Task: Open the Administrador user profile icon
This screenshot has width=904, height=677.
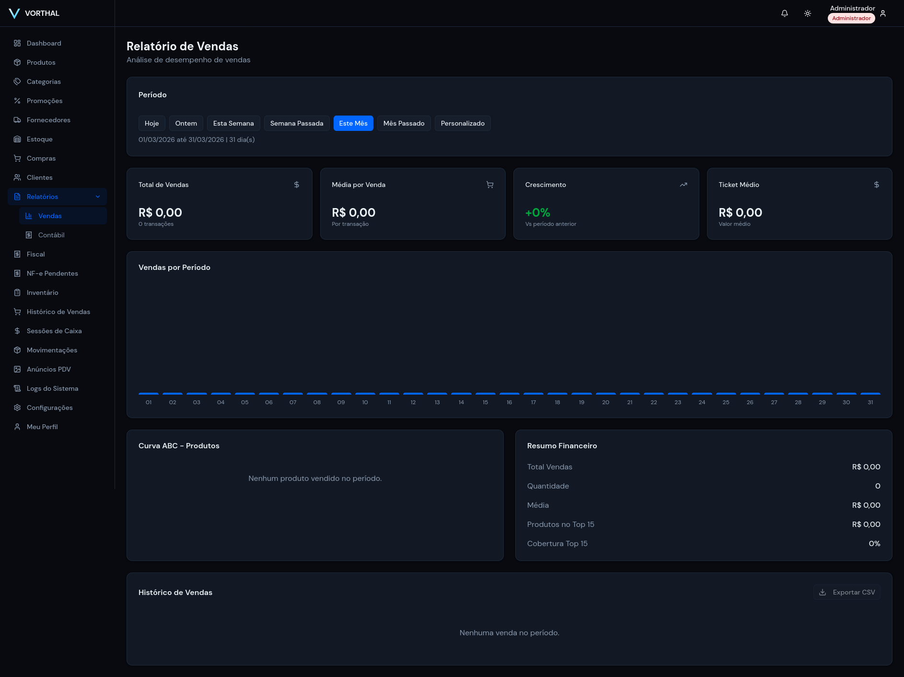Action: pos(883,13)
